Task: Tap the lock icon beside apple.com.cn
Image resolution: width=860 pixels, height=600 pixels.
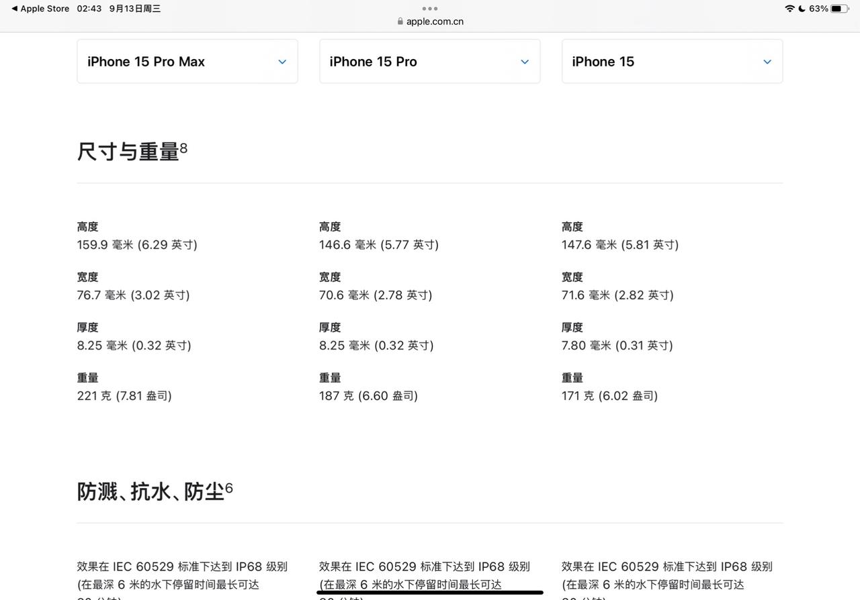Action: (x=400, y=21)
